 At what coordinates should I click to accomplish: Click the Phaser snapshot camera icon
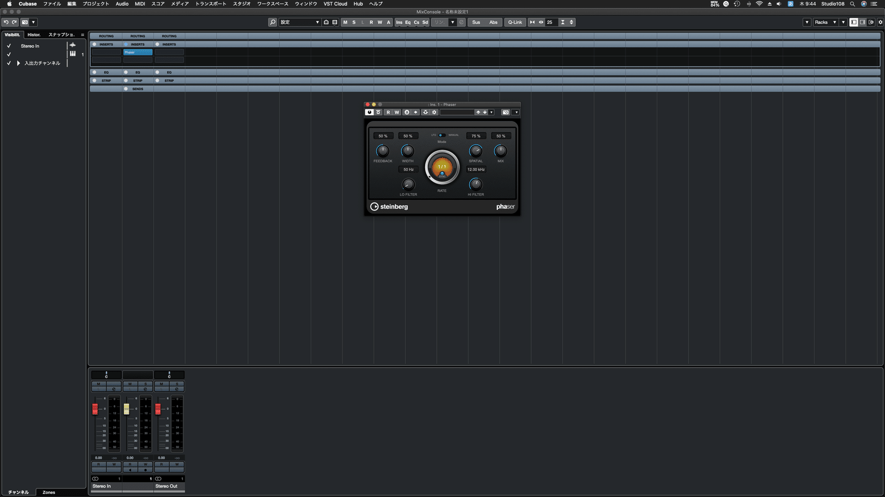[x=506, y=112]
